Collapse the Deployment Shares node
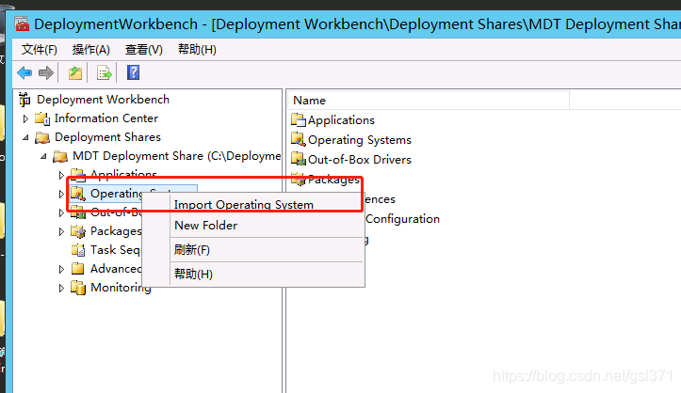 coord(25,138)
